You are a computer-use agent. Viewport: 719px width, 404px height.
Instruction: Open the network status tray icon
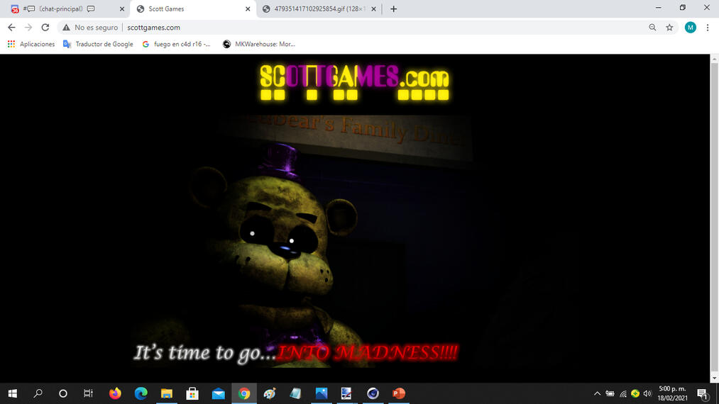click(622, 393)
